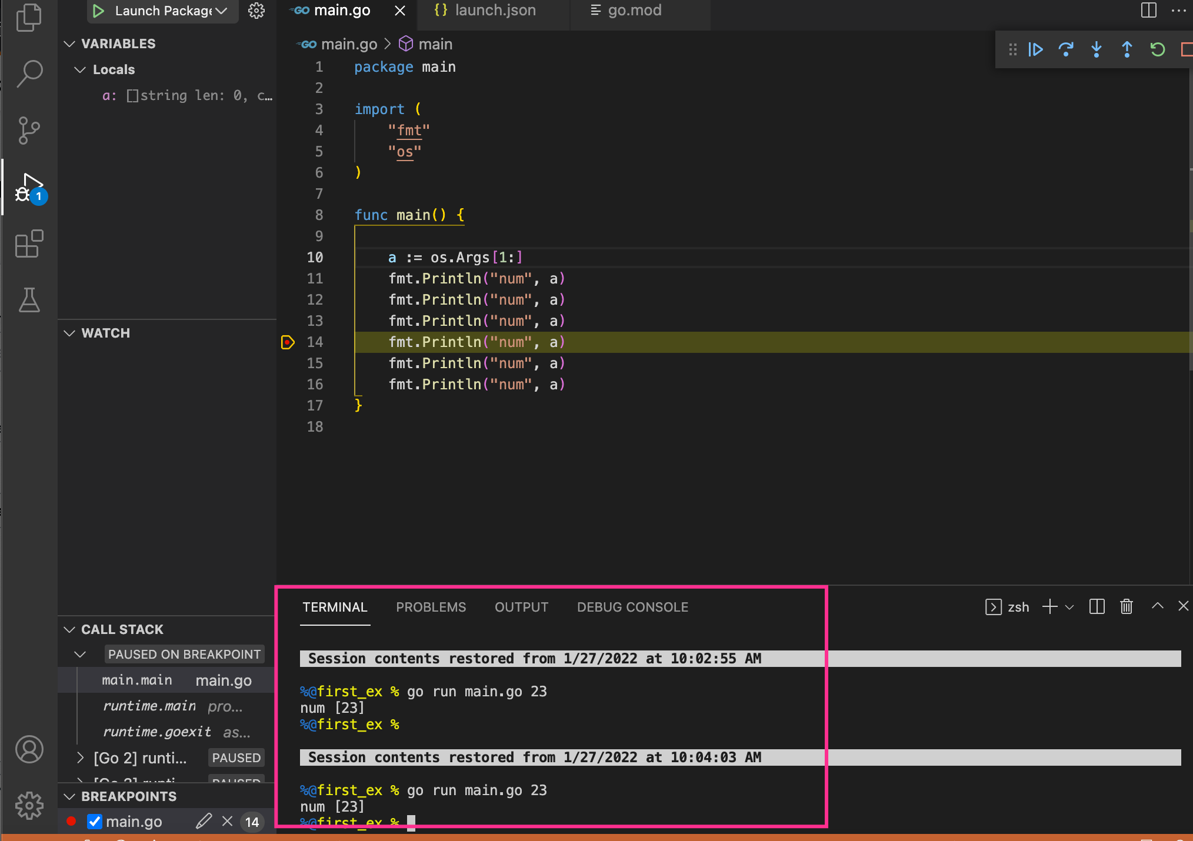Start debugging with the green play button
This screenshot has width=1193, height=841.
click(x=98, y=11)
